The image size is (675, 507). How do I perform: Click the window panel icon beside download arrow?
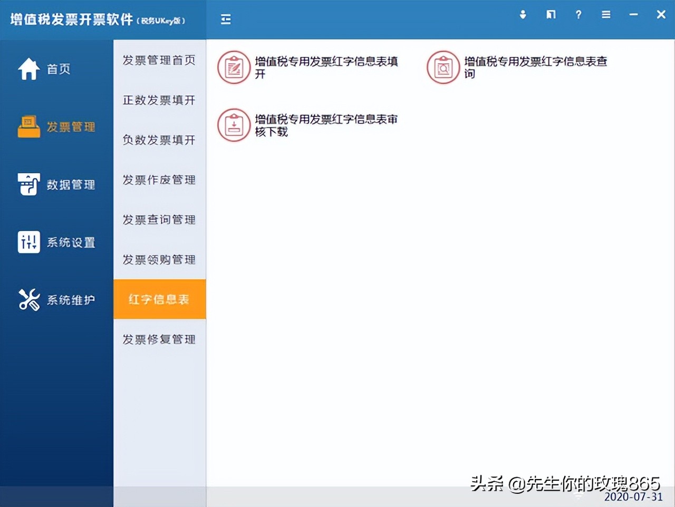pyautogui.click(x=551, y=15)
